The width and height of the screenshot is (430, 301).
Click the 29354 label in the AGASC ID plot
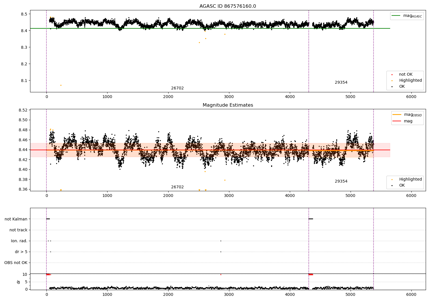pyautogui.click(x=341, y=83)
